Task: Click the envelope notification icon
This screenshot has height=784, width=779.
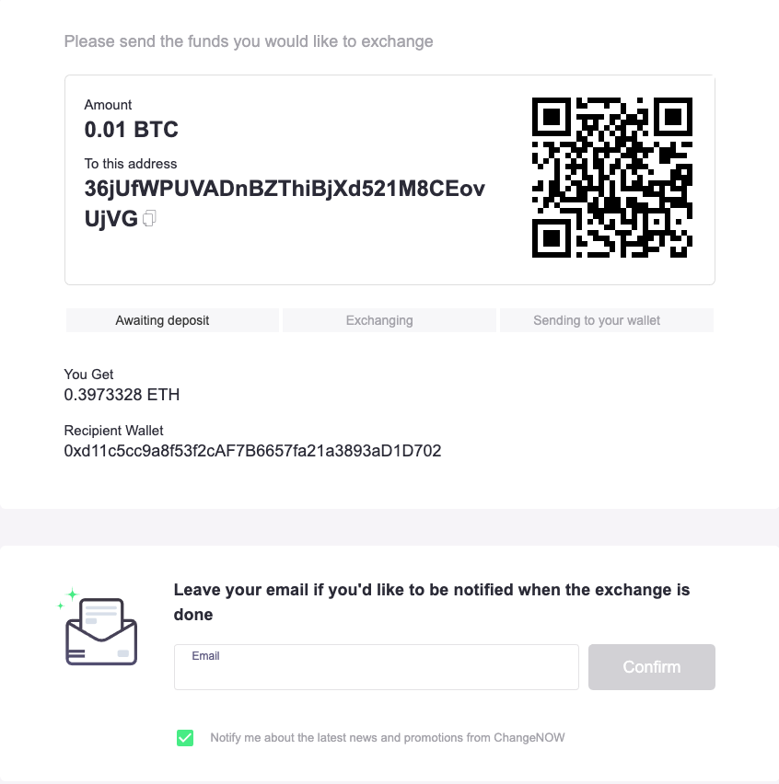Action: point(100,629)
